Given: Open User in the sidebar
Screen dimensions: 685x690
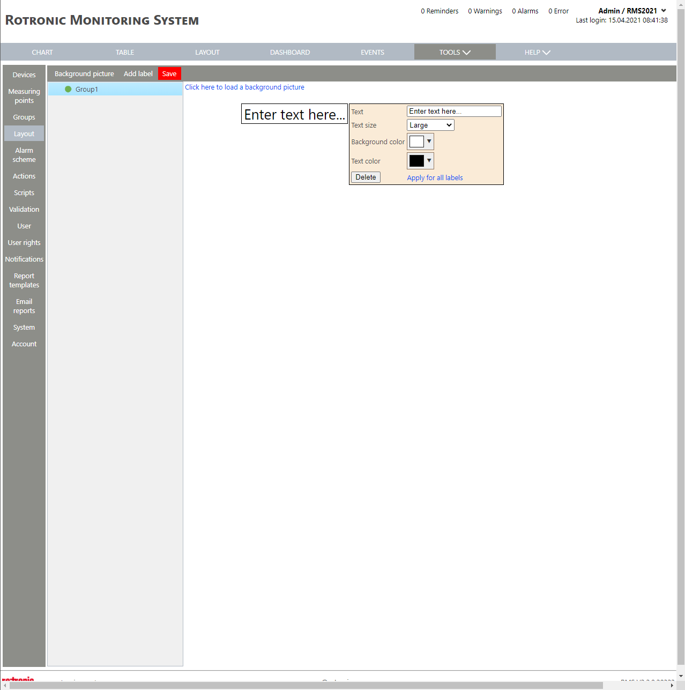Looking at the screenshot, I should pos(24,226).
